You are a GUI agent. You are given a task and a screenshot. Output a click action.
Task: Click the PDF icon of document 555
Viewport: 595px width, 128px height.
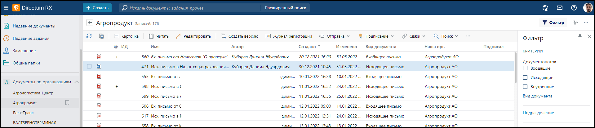coord(99,76)
